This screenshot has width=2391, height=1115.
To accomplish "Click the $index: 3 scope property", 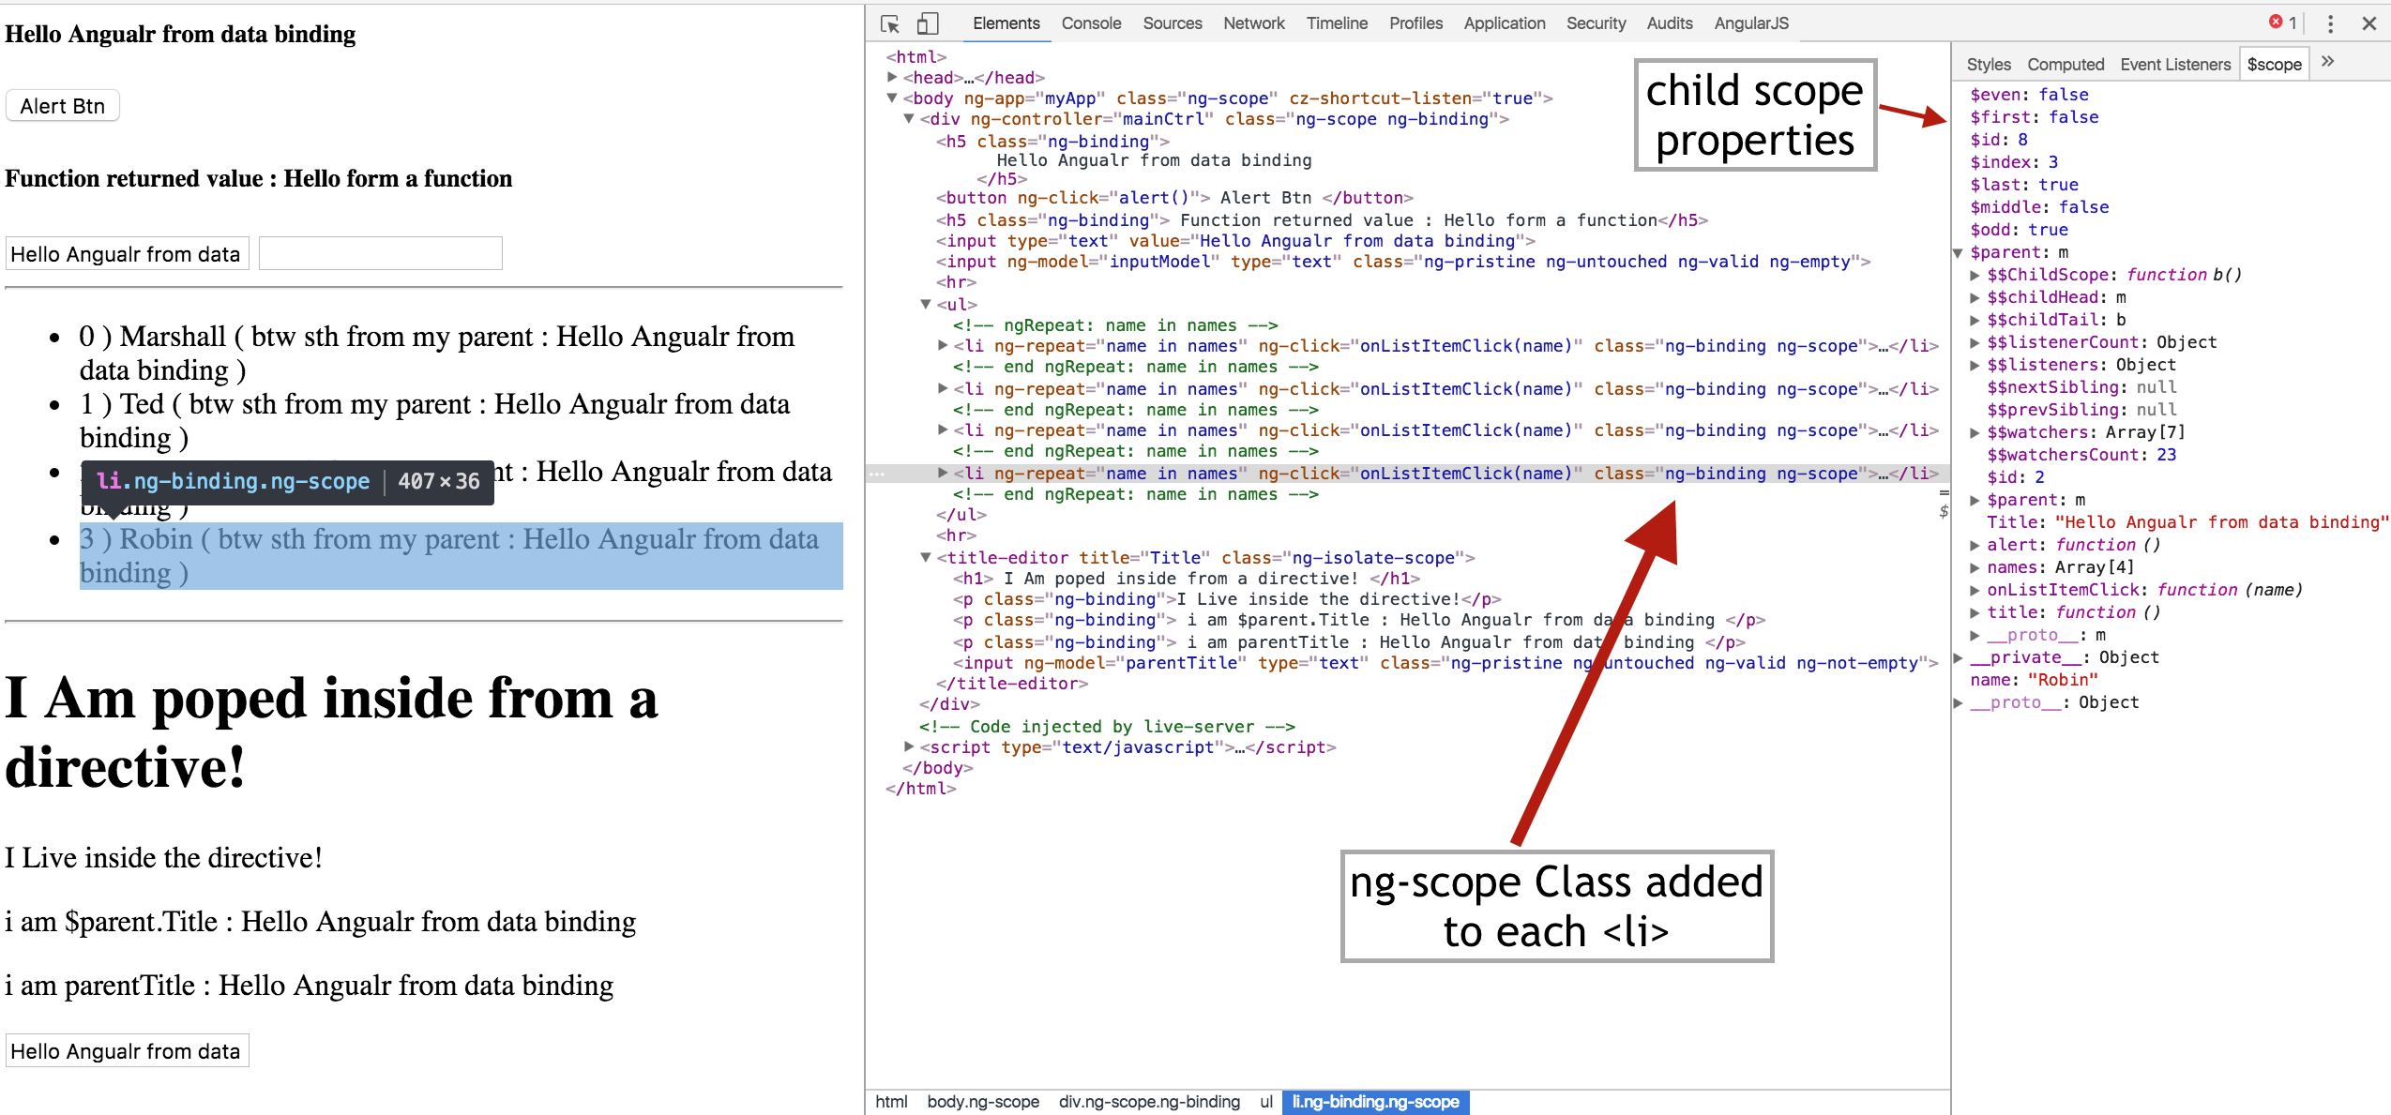I will point(2014,162).
